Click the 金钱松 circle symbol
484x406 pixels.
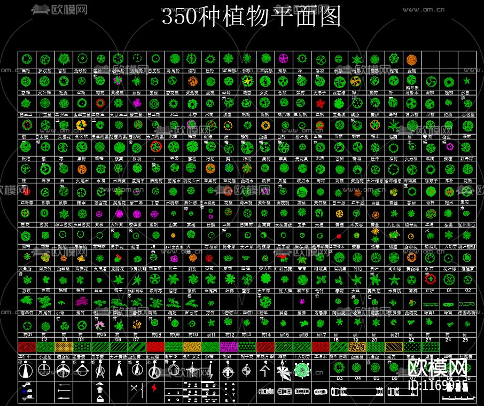[x=82, y=58]
